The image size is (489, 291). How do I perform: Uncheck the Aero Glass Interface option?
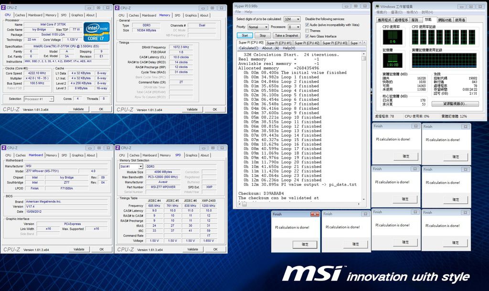click(x=307, y=36)
